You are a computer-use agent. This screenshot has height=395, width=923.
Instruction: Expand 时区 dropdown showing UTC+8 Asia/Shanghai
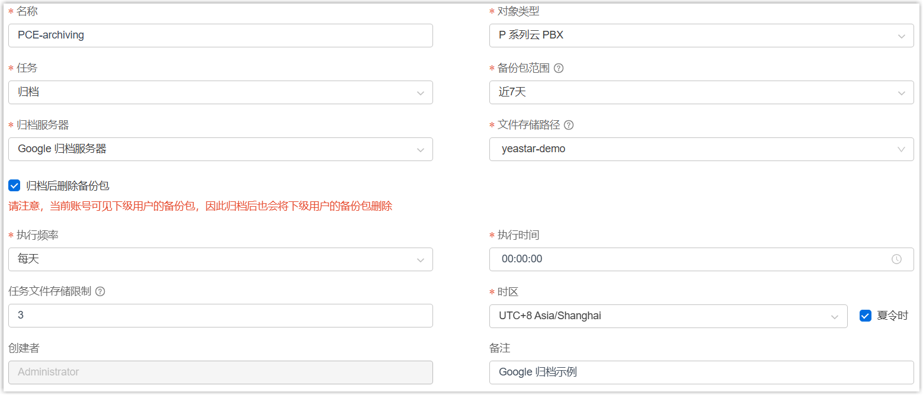tap(668, 316)
